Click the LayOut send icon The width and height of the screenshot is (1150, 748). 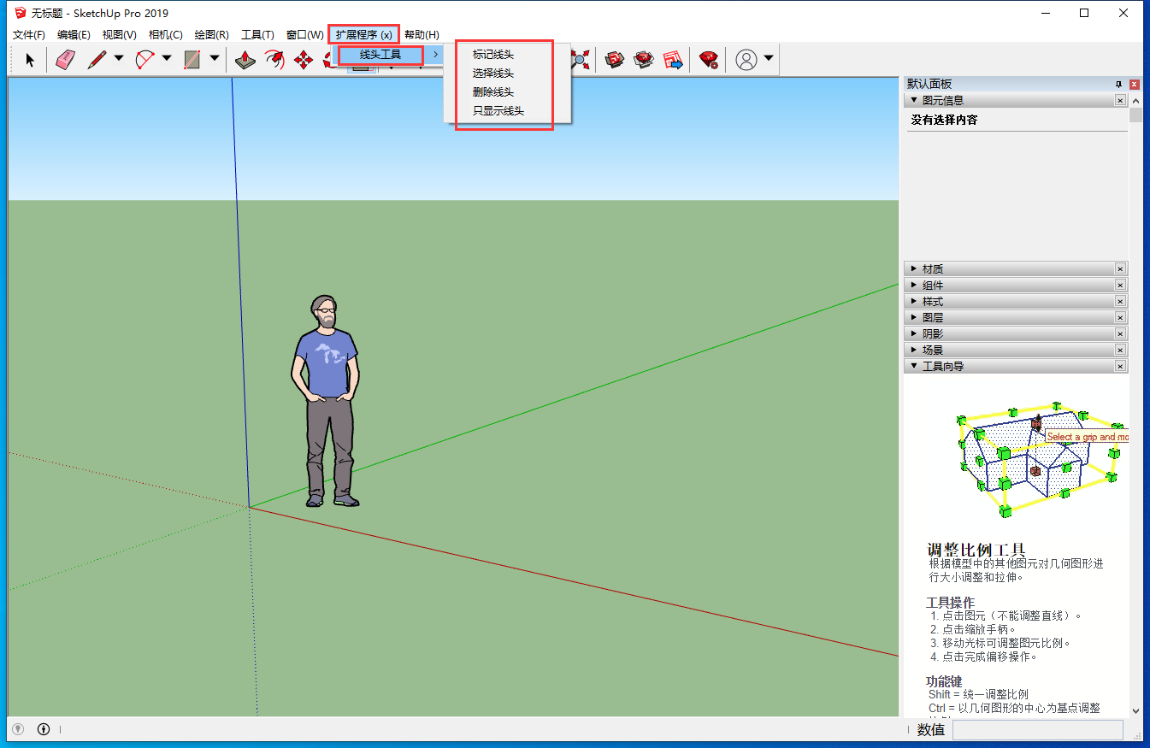click(673, 60)
